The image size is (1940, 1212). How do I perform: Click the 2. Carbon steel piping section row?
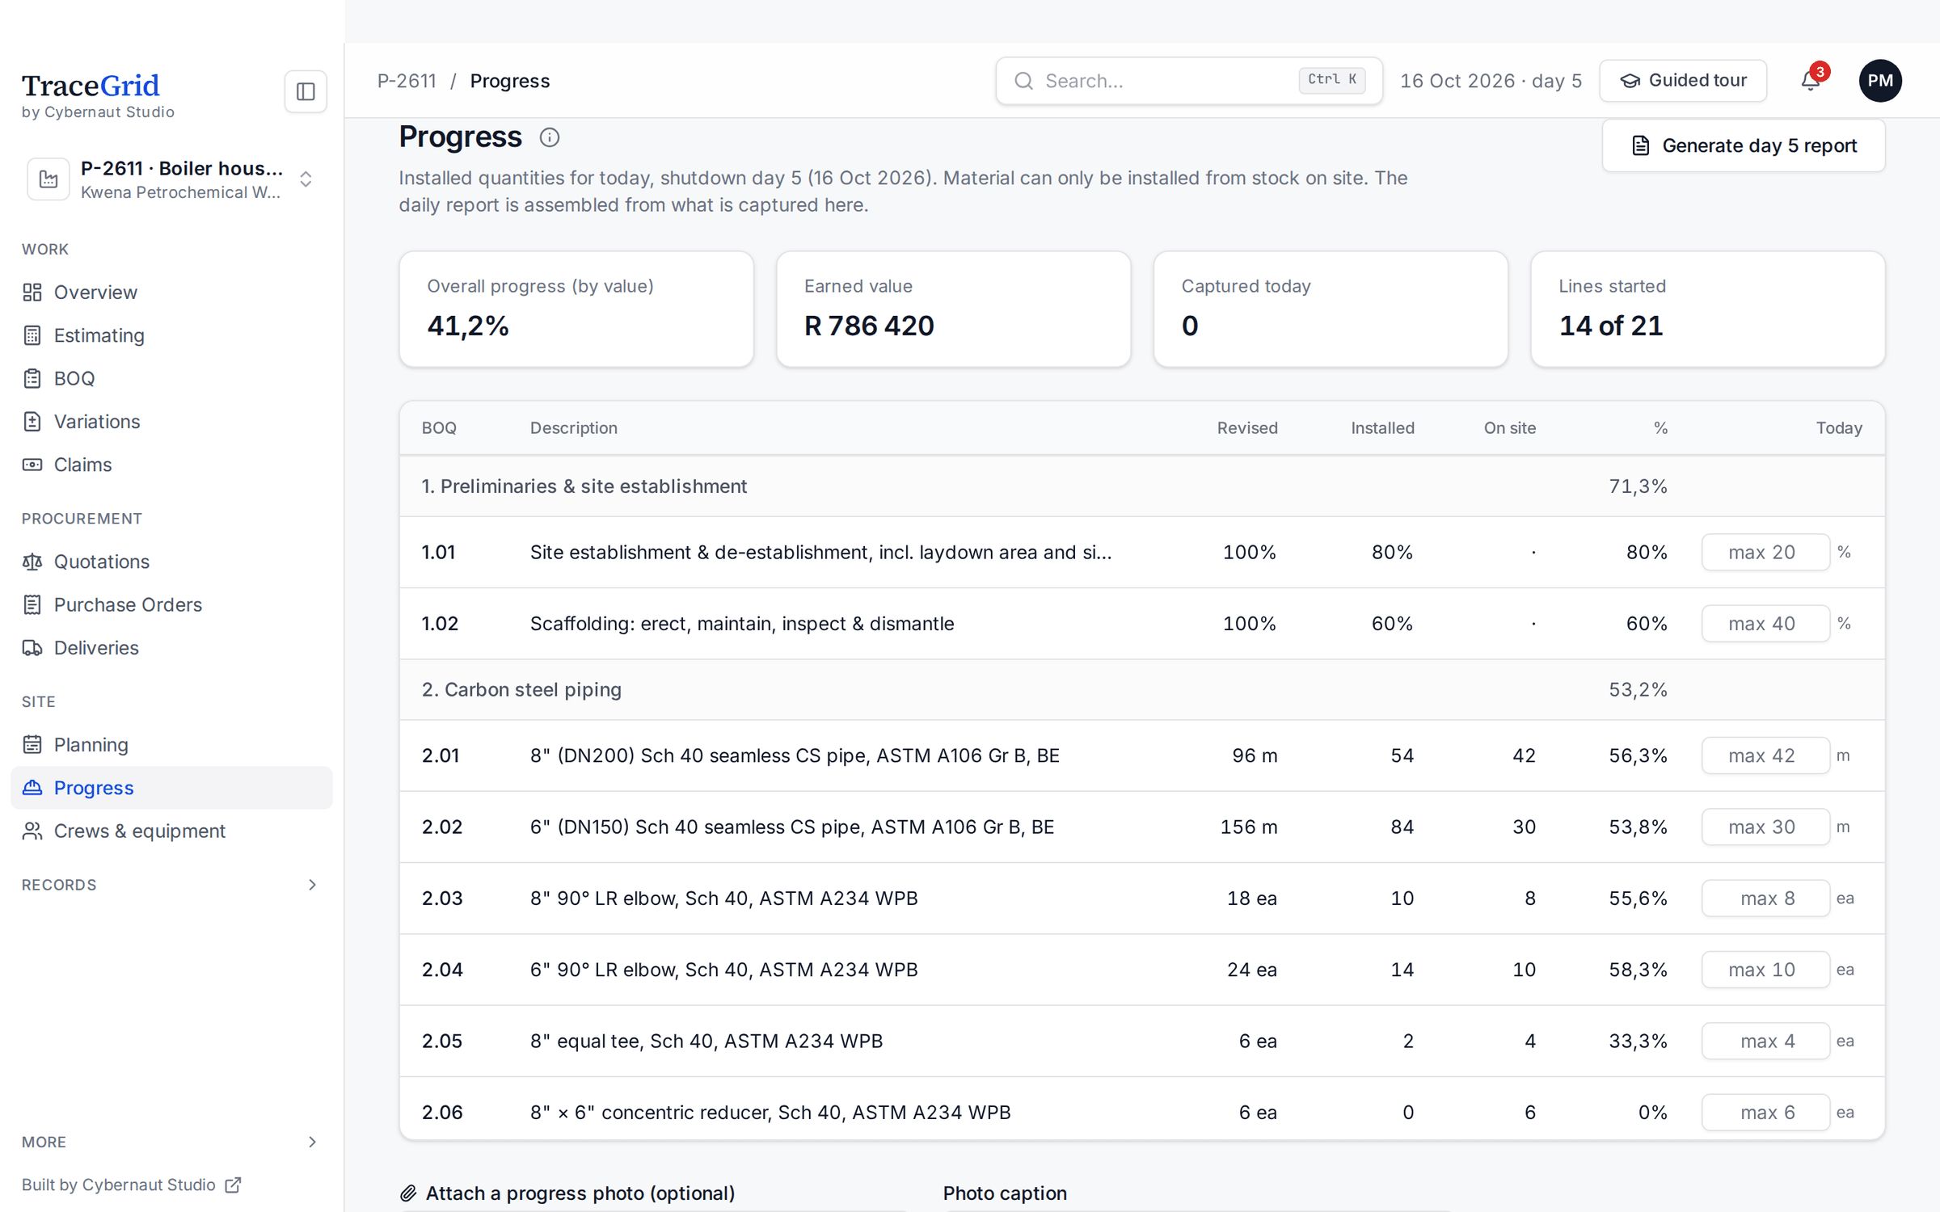click(1142, 689)
